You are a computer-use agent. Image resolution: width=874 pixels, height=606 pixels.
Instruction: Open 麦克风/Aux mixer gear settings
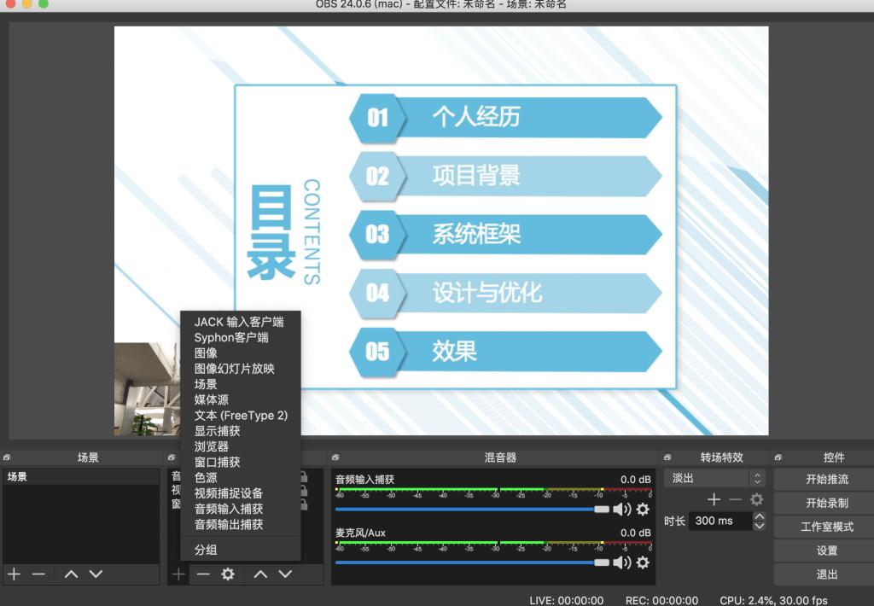[642, 562]
